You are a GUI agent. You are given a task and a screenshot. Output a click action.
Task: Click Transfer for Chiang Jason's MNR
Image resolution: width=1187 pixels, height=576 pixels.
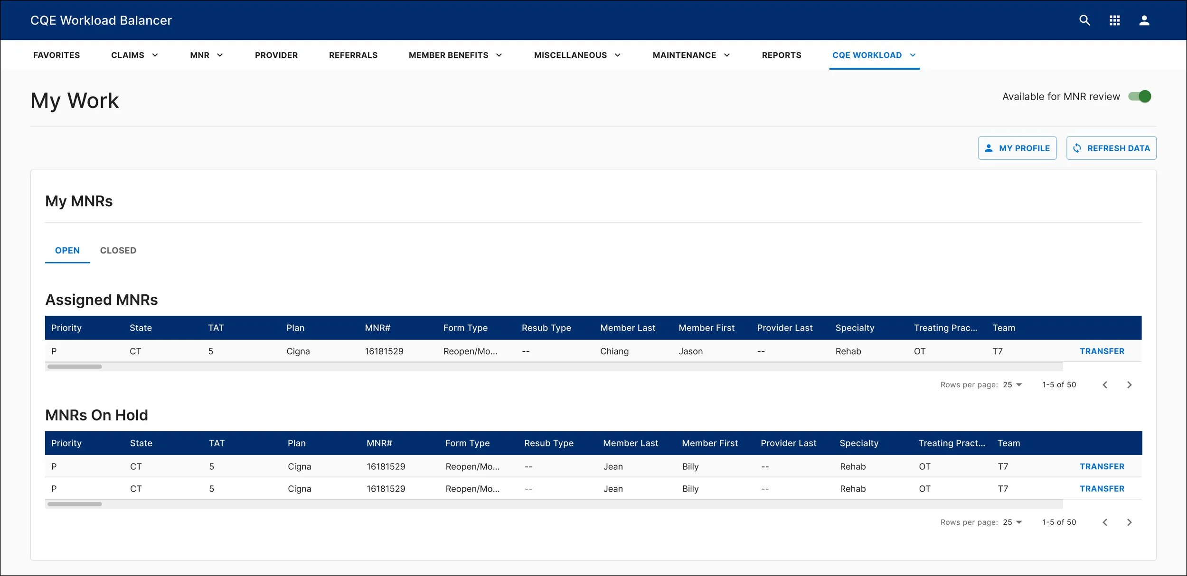click(x=1102, y=351)
